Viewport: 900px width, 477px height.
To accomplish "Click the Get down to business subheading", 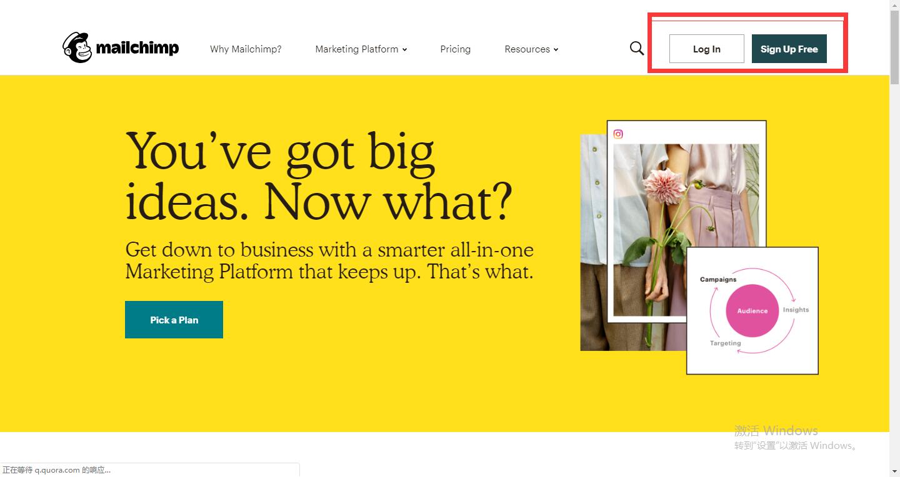I will 329,261.
